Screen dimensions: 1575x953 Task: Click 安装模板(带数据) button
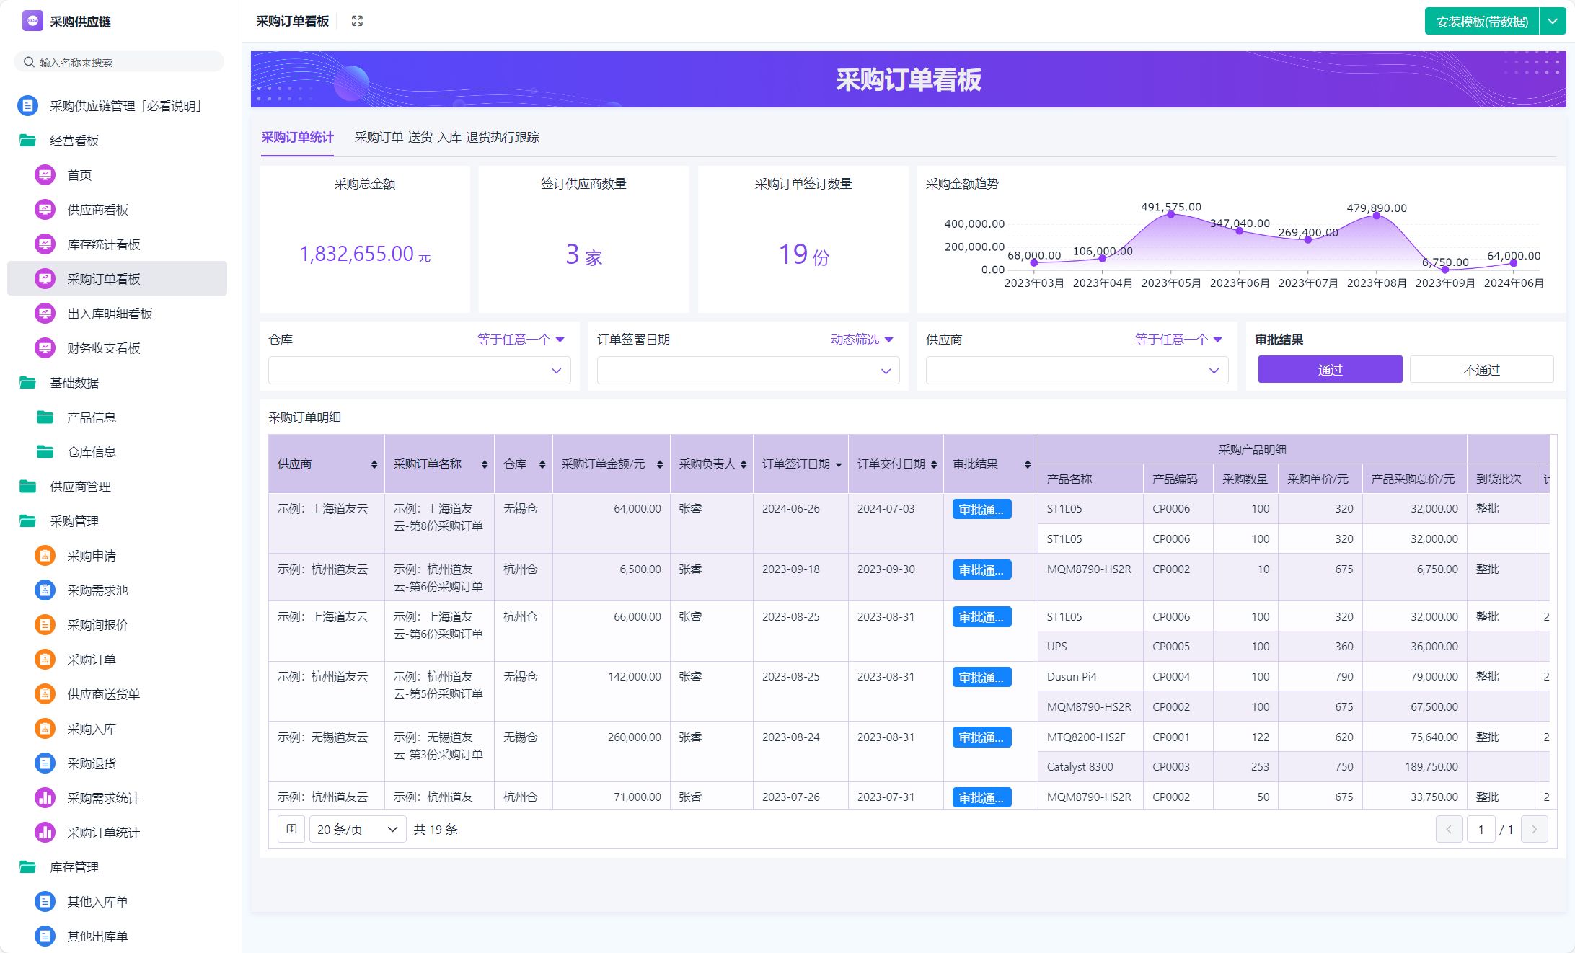[1481, 22]
